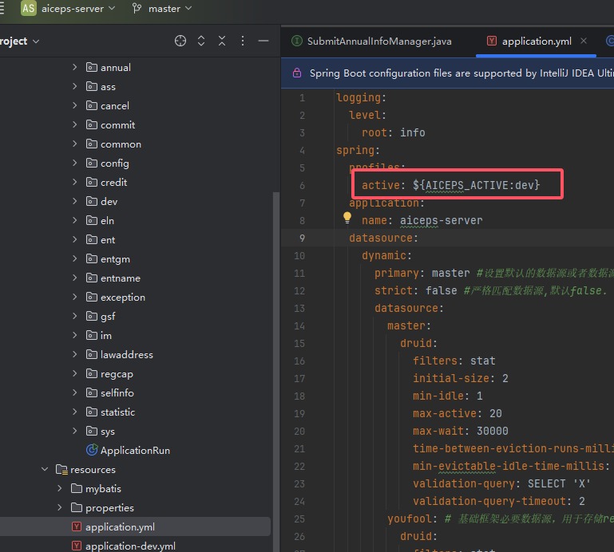Click the 'filters: stat' line 16

[x=454, y=361]
